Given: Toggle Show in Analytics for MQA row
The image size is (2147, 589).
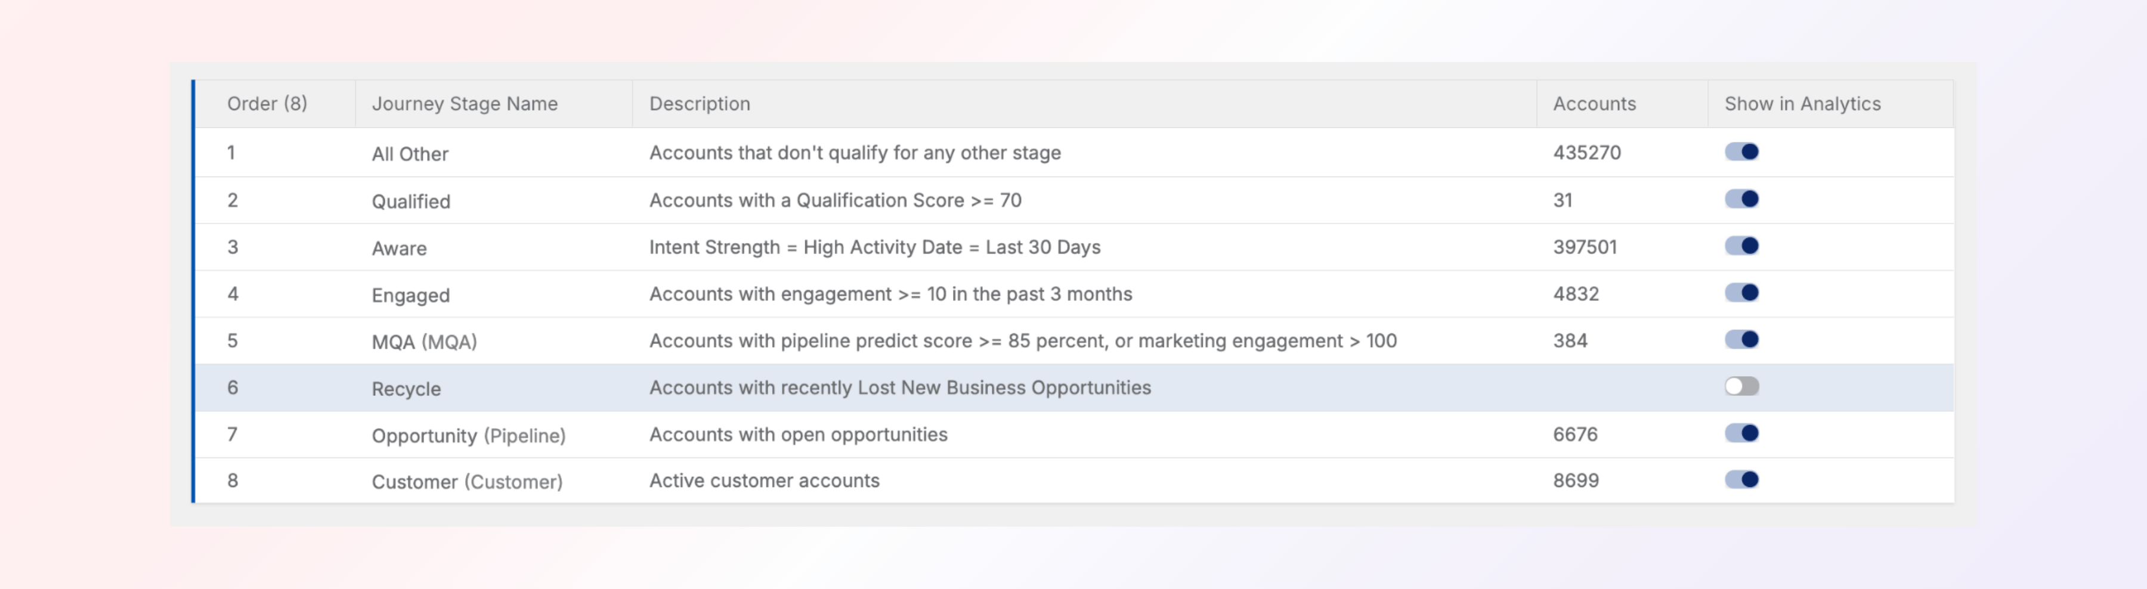Looking at the screenshot, I should pyautogui.click(x=1741, y=339).
